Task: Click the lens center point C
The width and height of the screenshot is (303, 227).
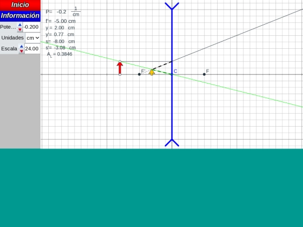Action: [172, 75]
